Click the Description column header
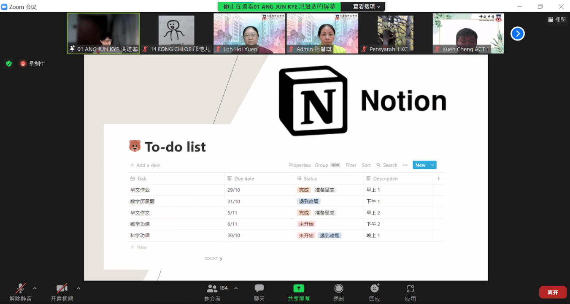 [x=398, y=179]
